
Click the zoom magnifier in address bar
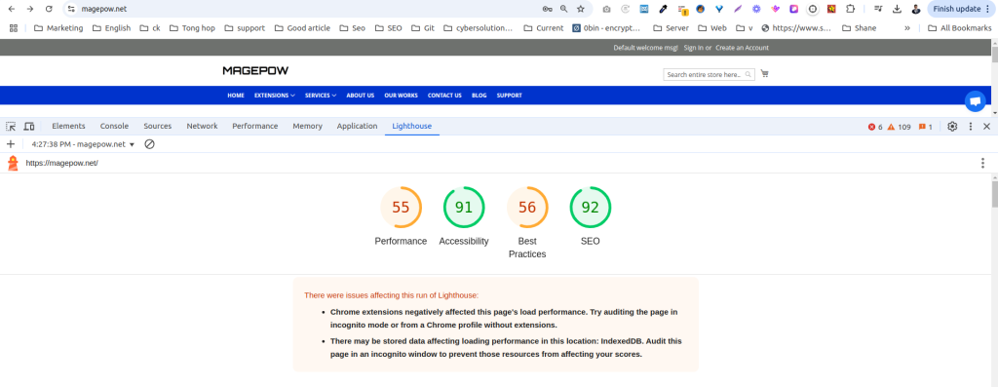[x=564, y=9]
